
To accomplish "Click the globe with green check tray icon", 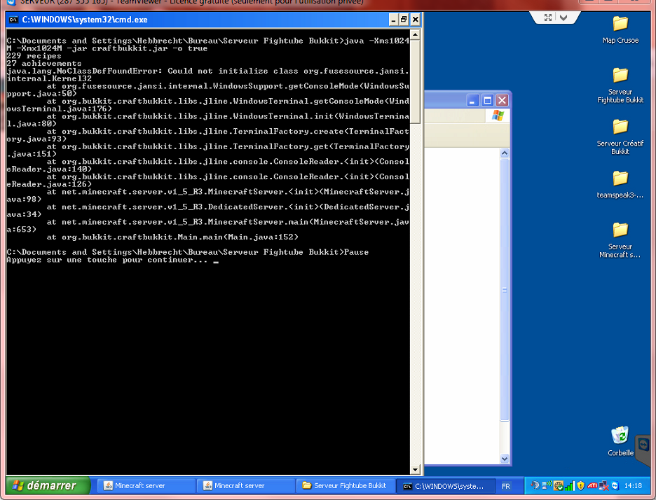I will [558, 486].
